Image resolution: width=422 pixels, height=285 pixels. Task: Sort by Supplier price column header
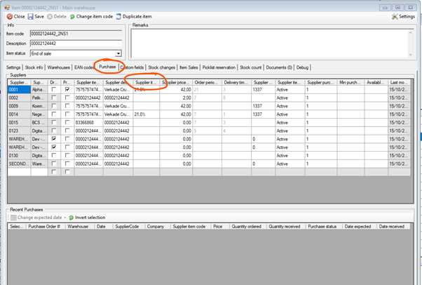(x=176, y=83)
